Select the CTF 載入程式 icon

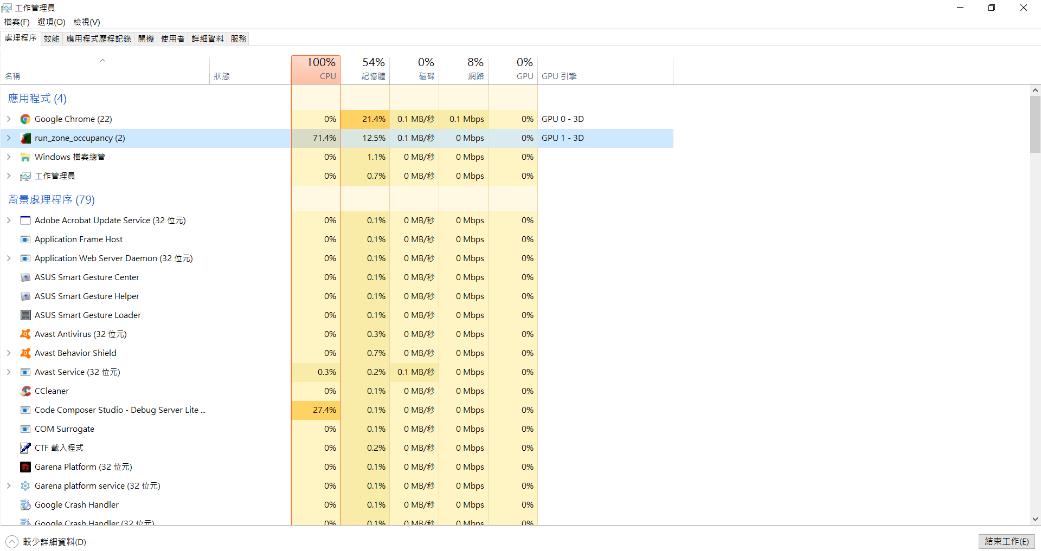click(x=25, y=448)
